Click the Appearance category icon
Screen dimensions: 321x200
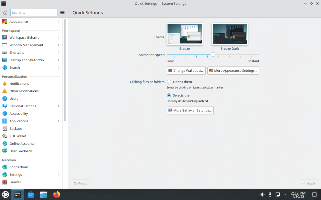(5, 21)
